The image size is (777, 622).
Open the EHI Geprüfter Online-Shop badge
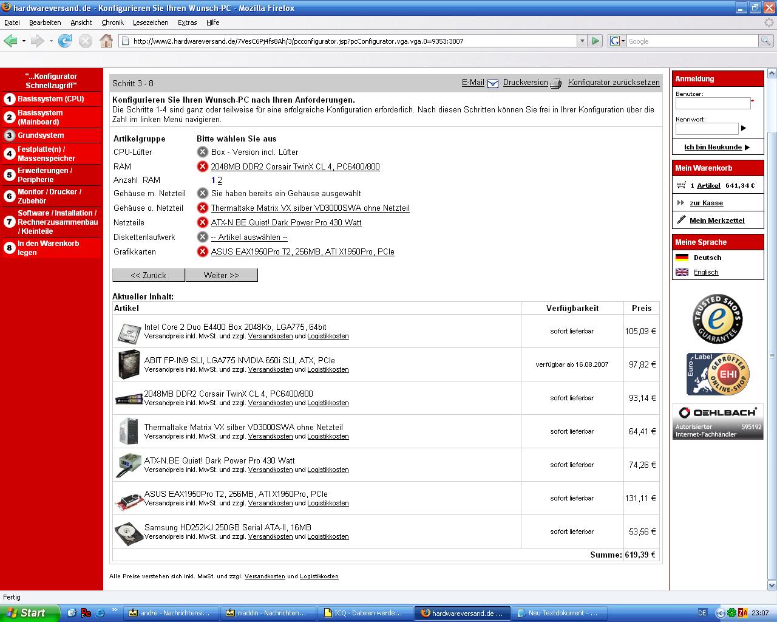(x=718, y=374)
